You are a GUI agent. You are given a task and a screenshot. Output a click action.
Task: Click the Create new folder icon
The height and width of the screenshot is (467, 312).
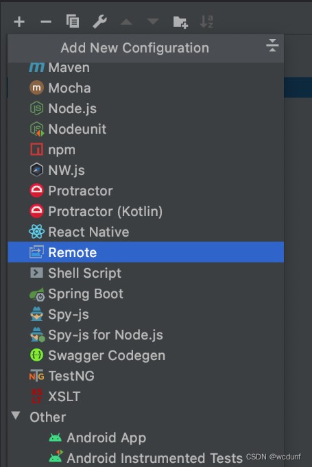tap(180, 22)
